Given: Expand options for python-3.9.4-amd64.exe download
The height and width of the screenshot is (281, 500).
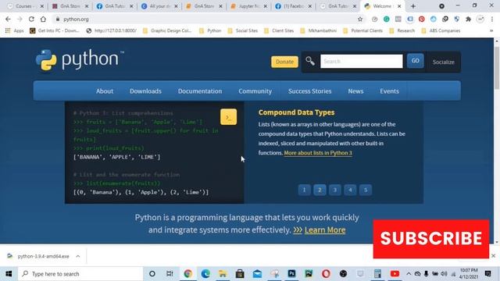Looking at the screenshot, I should click(x=78, y=256).
